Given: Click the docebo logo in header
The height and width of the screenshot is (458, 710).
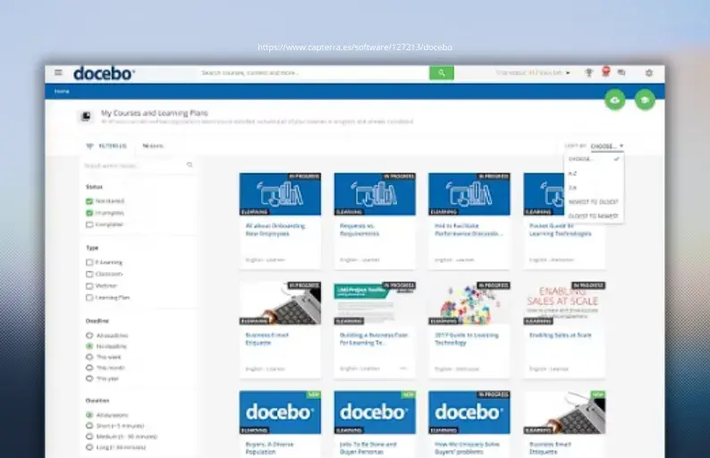Looking at the screenshot, I should coord(104,73).
